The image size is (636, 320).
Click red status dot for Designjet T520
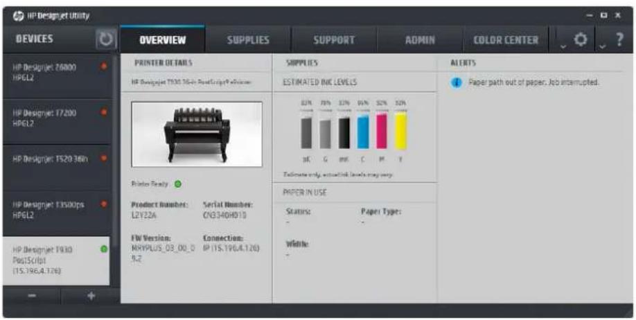click(104, 158)
